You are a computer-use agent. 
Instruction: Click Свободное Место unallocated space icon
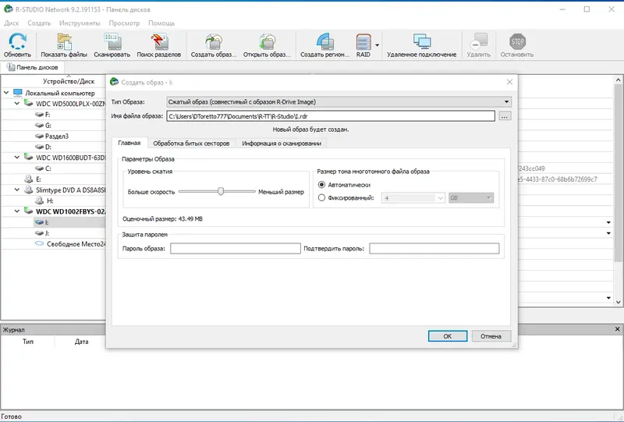39,243
